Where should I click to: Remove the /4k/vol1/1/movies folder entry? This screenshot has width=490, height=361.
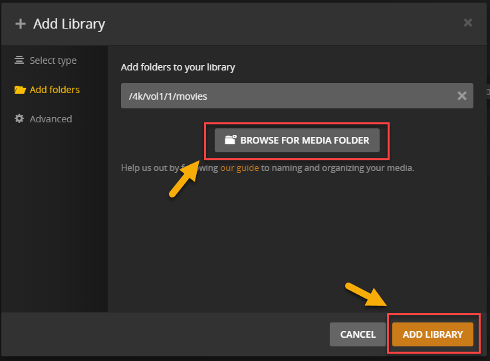tap(462, 96)
